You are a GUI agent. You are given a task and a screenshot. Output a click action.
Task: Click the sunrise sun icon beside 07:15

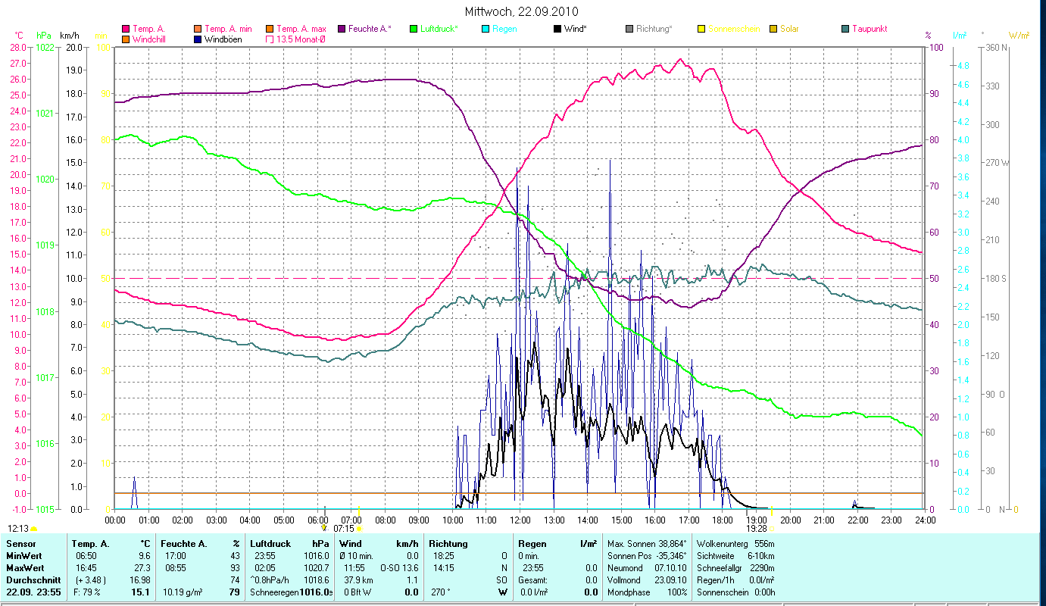359,528
